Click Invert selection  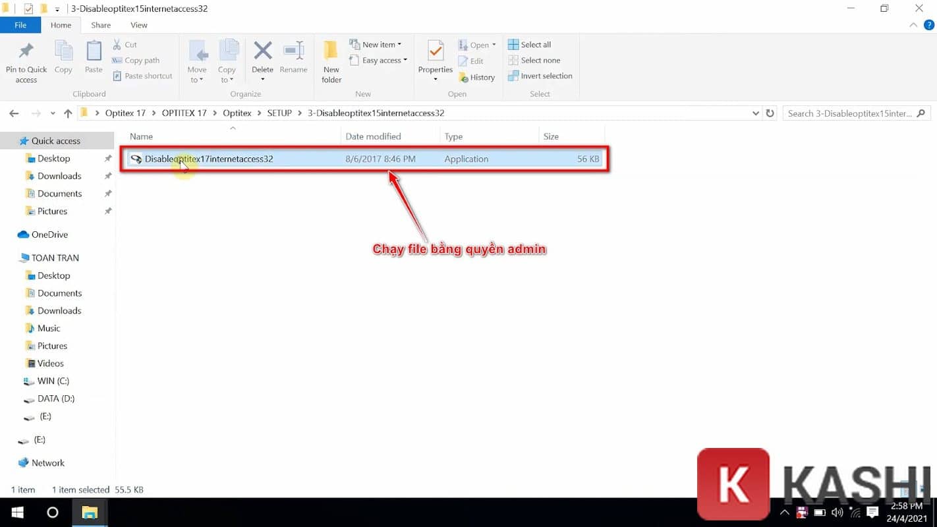point(540,76)
